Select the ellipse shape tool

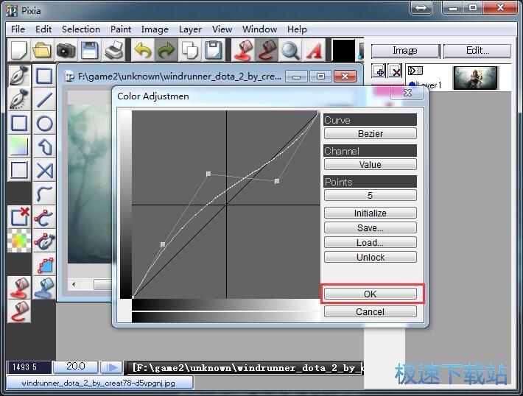45,124
